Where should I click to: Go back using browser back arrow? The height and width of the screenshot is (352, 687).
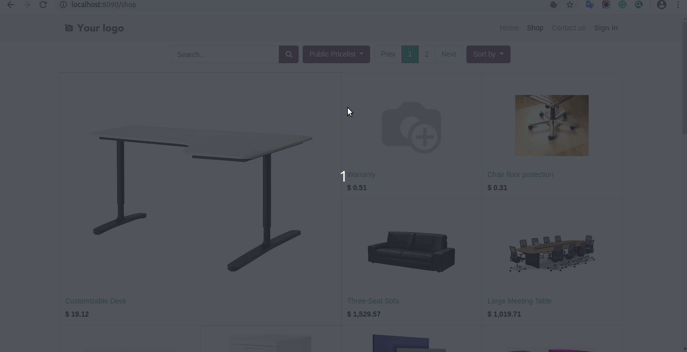pos(11,5)
